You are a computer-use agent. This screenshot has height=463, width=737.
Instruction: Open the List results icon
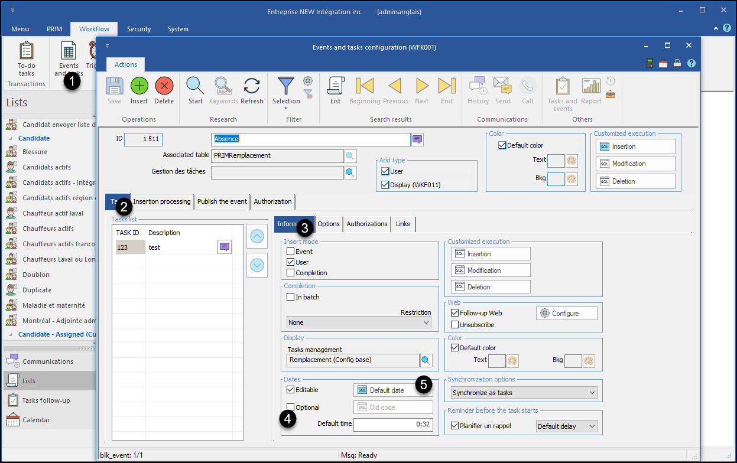point(336,86)
